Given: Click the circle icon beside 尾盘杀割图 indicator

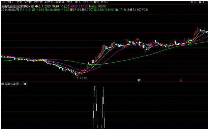Looking at the screenshot, I should 3,84.
